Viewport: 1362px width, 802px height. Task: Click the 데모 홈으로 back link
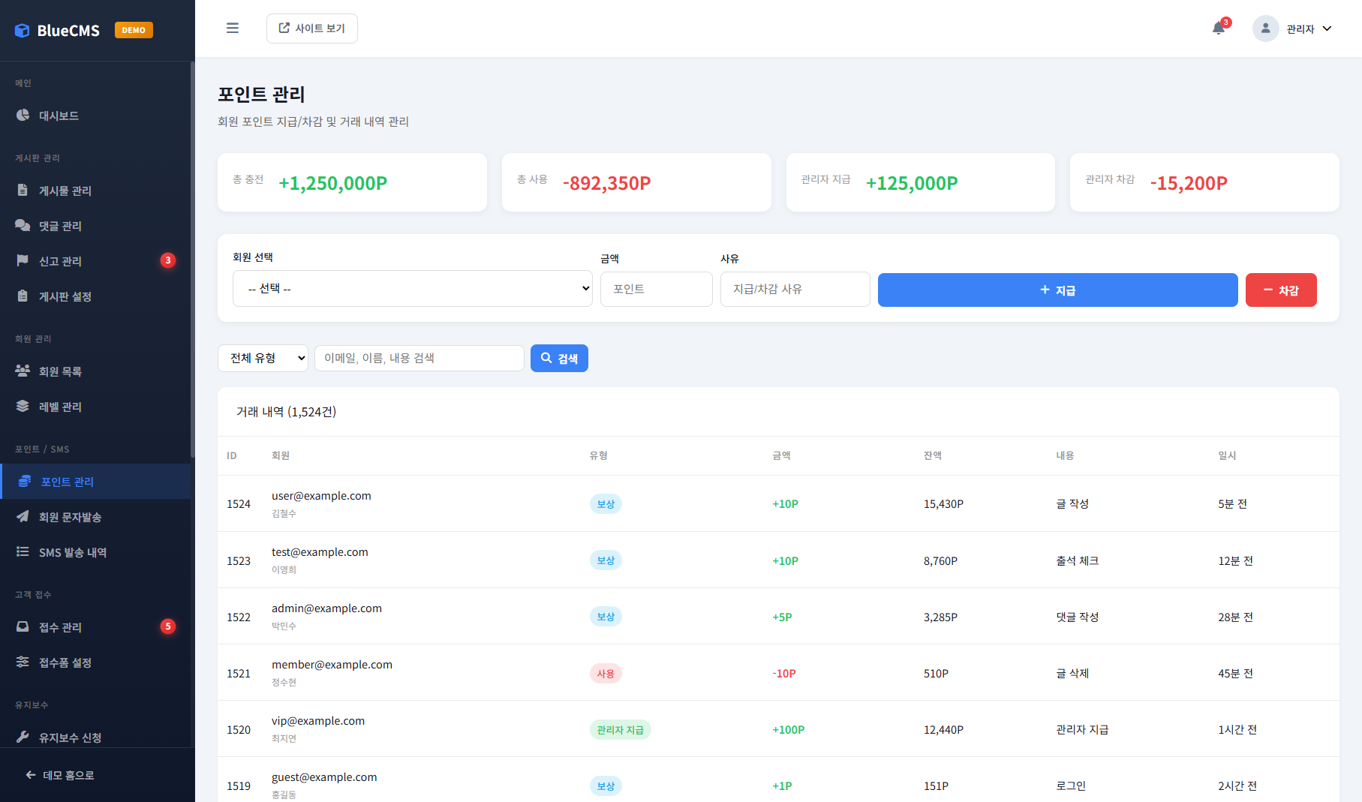coord(60,775)
